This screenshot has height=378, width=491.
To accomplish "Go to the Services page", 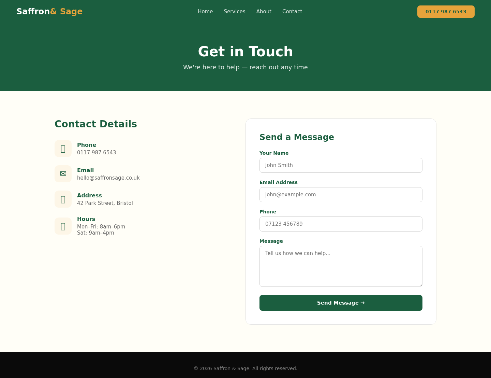I will [235, 12].
